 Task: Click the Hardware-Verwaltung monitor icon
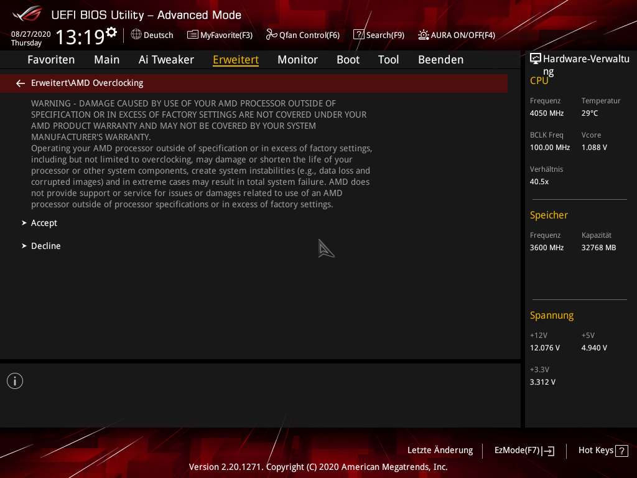coord(536,59)
